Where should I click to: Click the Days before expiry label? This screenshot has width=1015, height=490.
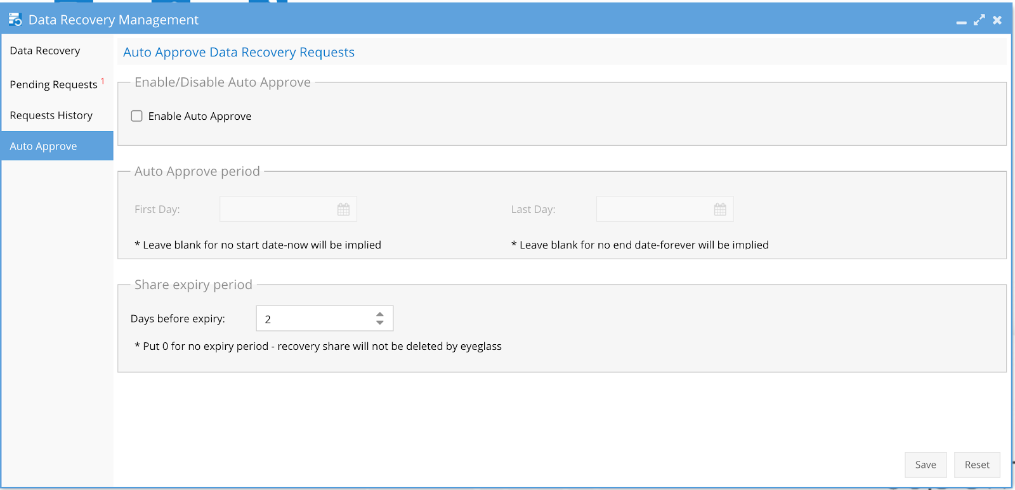pos(178,318)
